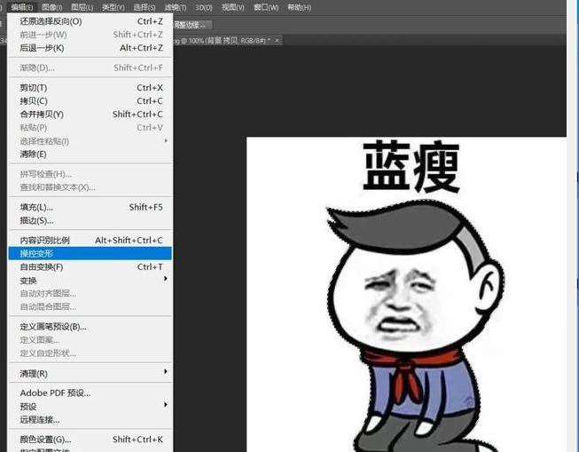Close the 背景 拷贝 document tab
The image size is (579, 452).
point(277,40)
